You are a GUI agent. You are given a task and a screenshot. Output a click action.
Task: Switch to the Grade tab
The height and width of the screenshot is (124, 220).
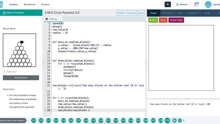pyautogui.click(x=207, y=13)
